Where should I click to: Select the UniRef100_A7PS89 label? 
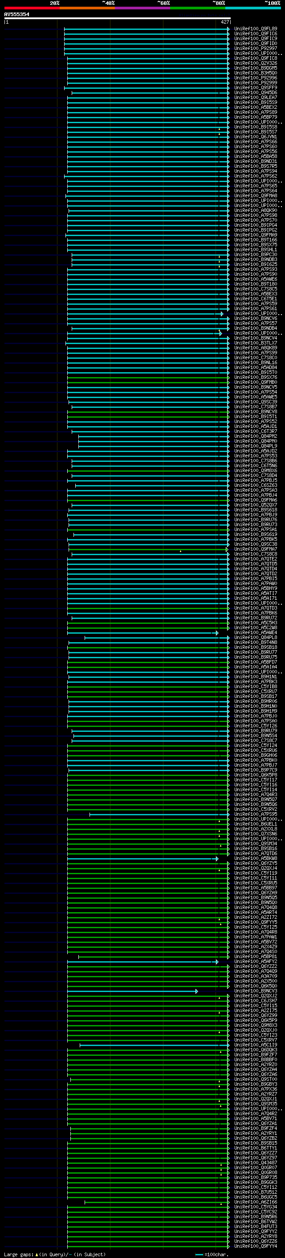[255, 112]
